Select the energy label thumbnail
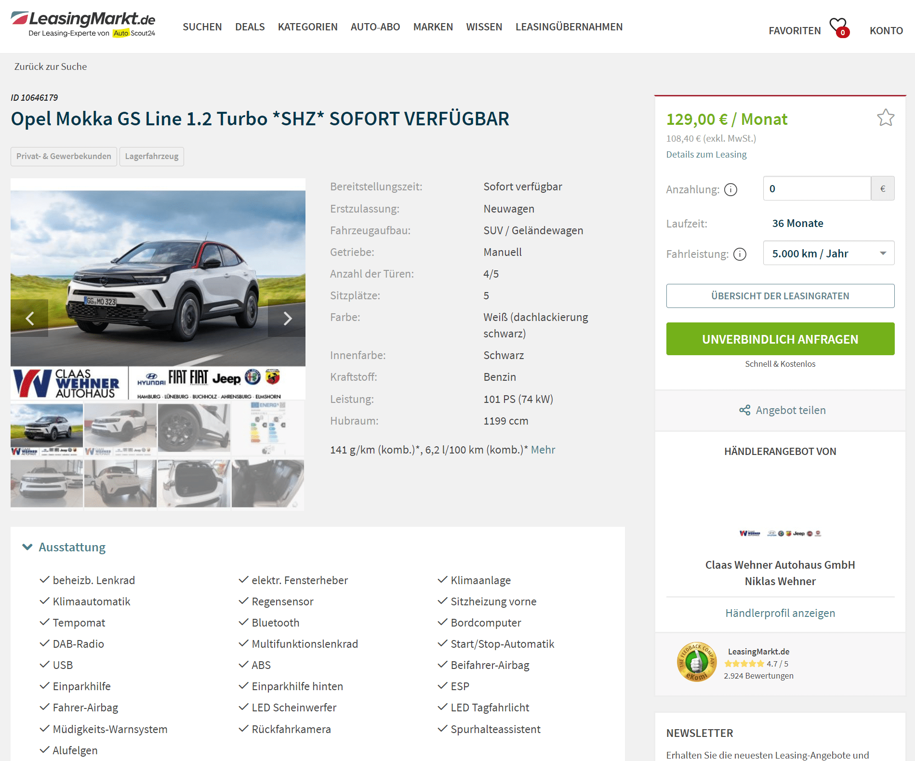Image resolution: width=915 pixels, height=761 pixels. (x=268, y=428)
